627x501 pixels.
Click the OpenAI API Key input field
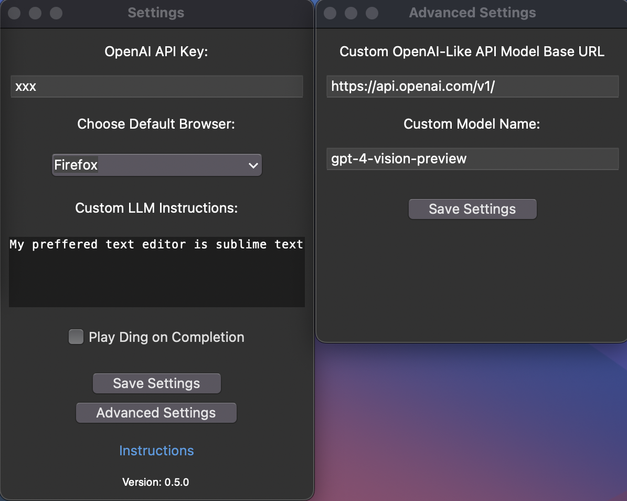click(157, 87)
